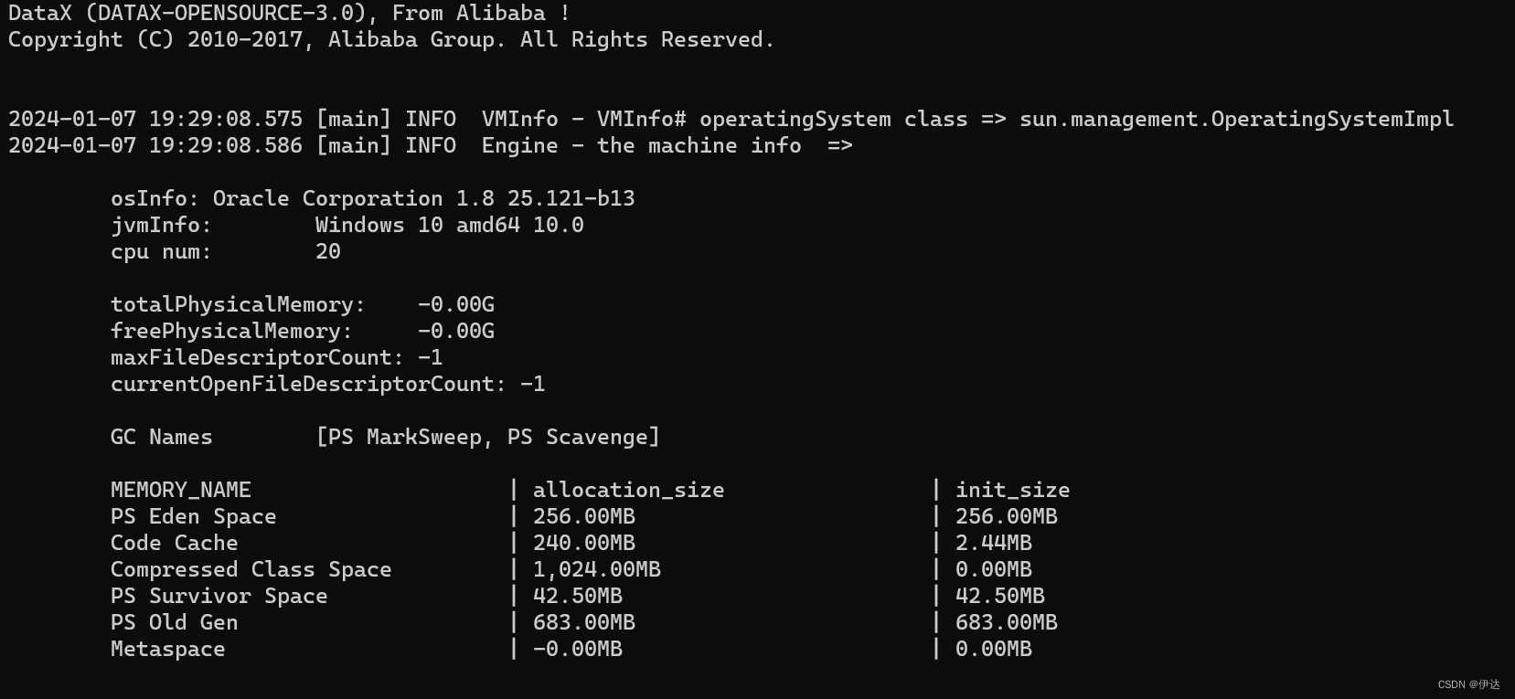This screenshot has height=699, width=1515.
Task: Click timestamp '2024-01-07 19:29:08.586'
Action: [x=155, y=146]
